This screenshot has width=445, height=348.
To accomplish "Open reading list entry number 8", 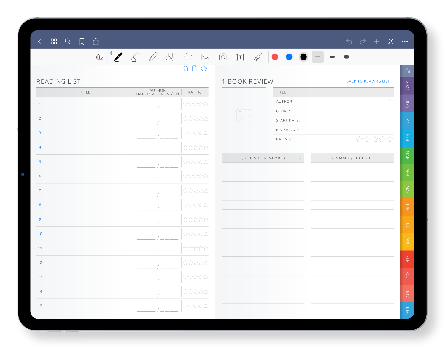I will 40,205.
